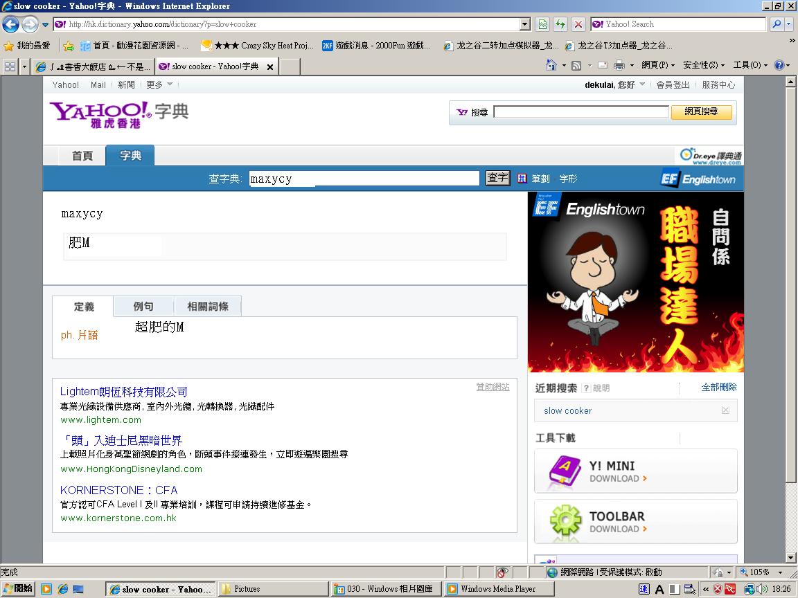Open the 工具(O) menu

click(750, 65)
